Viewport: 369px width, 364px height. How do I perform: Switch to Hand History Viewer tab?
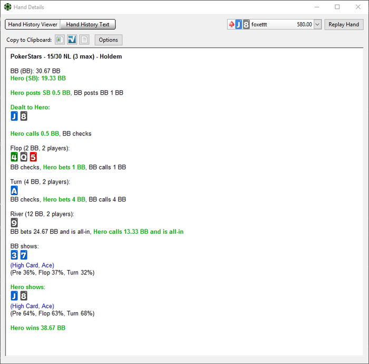click(33, 24)
